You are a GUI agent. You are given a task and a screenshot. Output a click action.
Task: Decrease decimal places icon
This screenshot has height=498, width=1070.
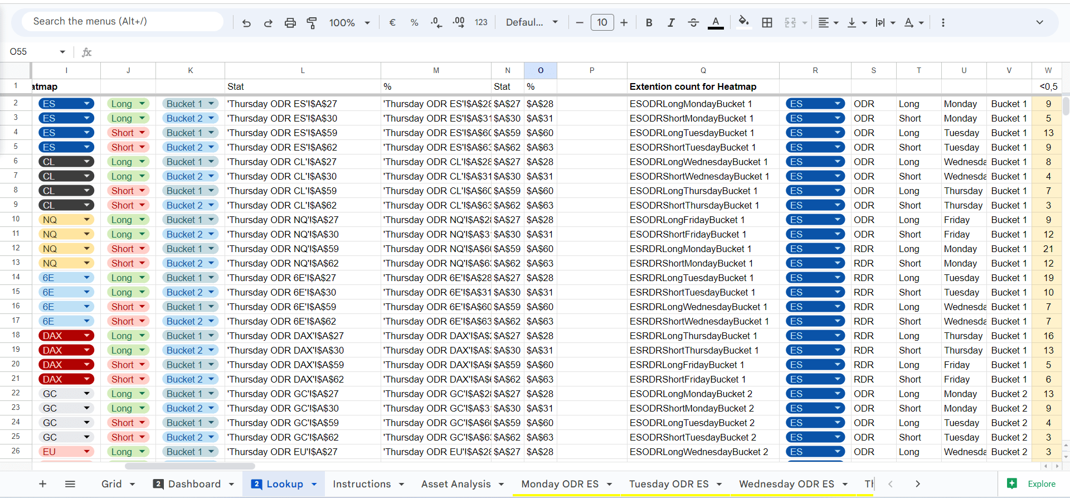436,23
